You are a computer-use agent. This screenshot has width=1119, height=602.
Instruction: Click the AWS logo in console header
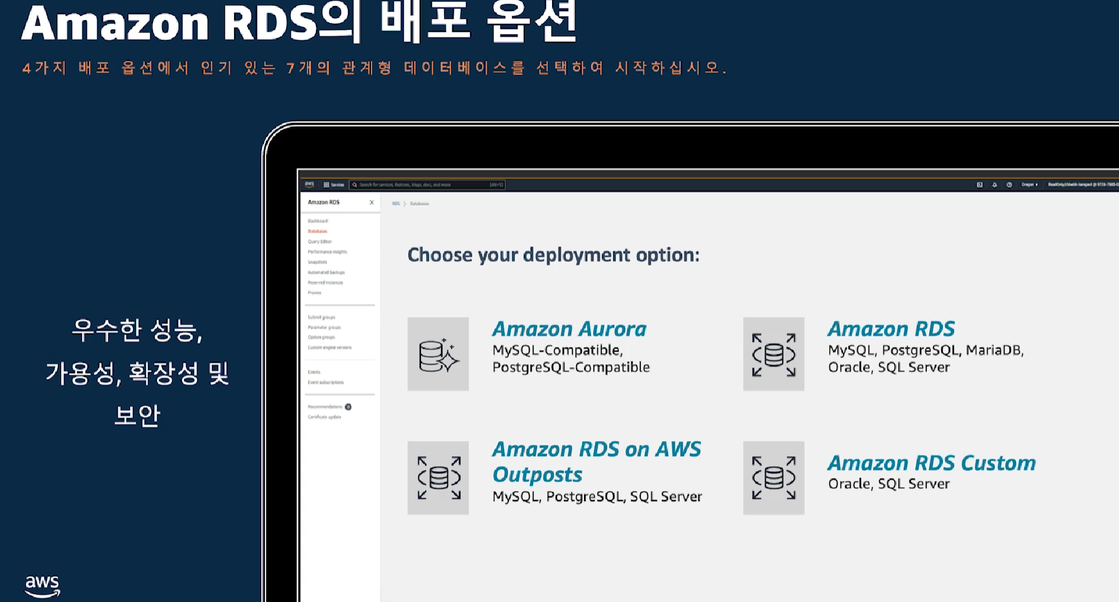(x=309, y=184)
